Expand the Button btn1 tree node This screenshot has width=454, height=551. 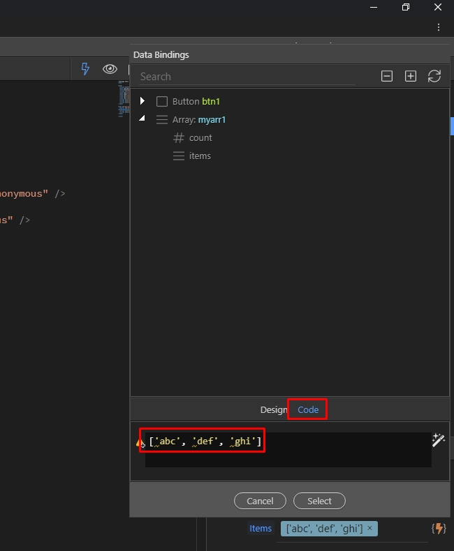[142, 101]
